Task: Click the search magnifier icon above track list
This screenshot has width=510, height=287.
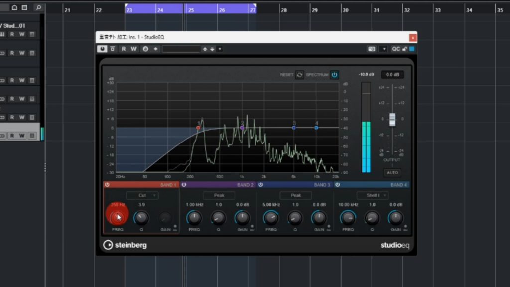Action: pyautogui.click(x=38, y=8)
